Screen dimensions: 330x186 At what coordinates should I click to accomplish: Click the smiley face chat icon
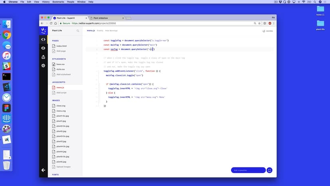click(269, 170)
